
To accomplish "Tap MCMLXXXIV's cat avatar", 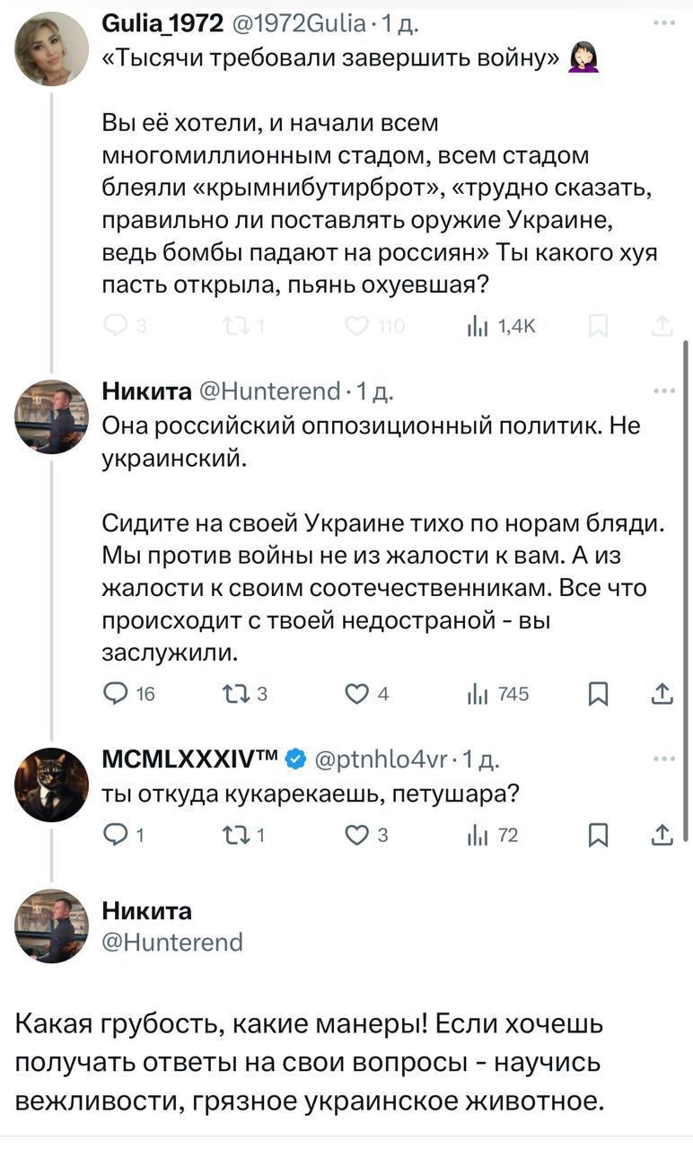I will pos(51,785).
